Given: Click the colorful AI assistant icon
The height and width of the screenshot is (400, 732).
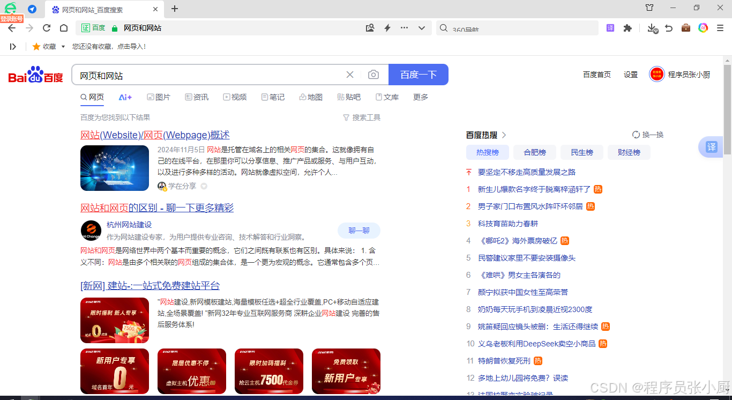Looking at the screenshot, I should [703, 28].
